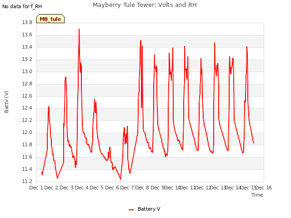Click the 13.2 y-axis tick label

click(x=27, y=59)
